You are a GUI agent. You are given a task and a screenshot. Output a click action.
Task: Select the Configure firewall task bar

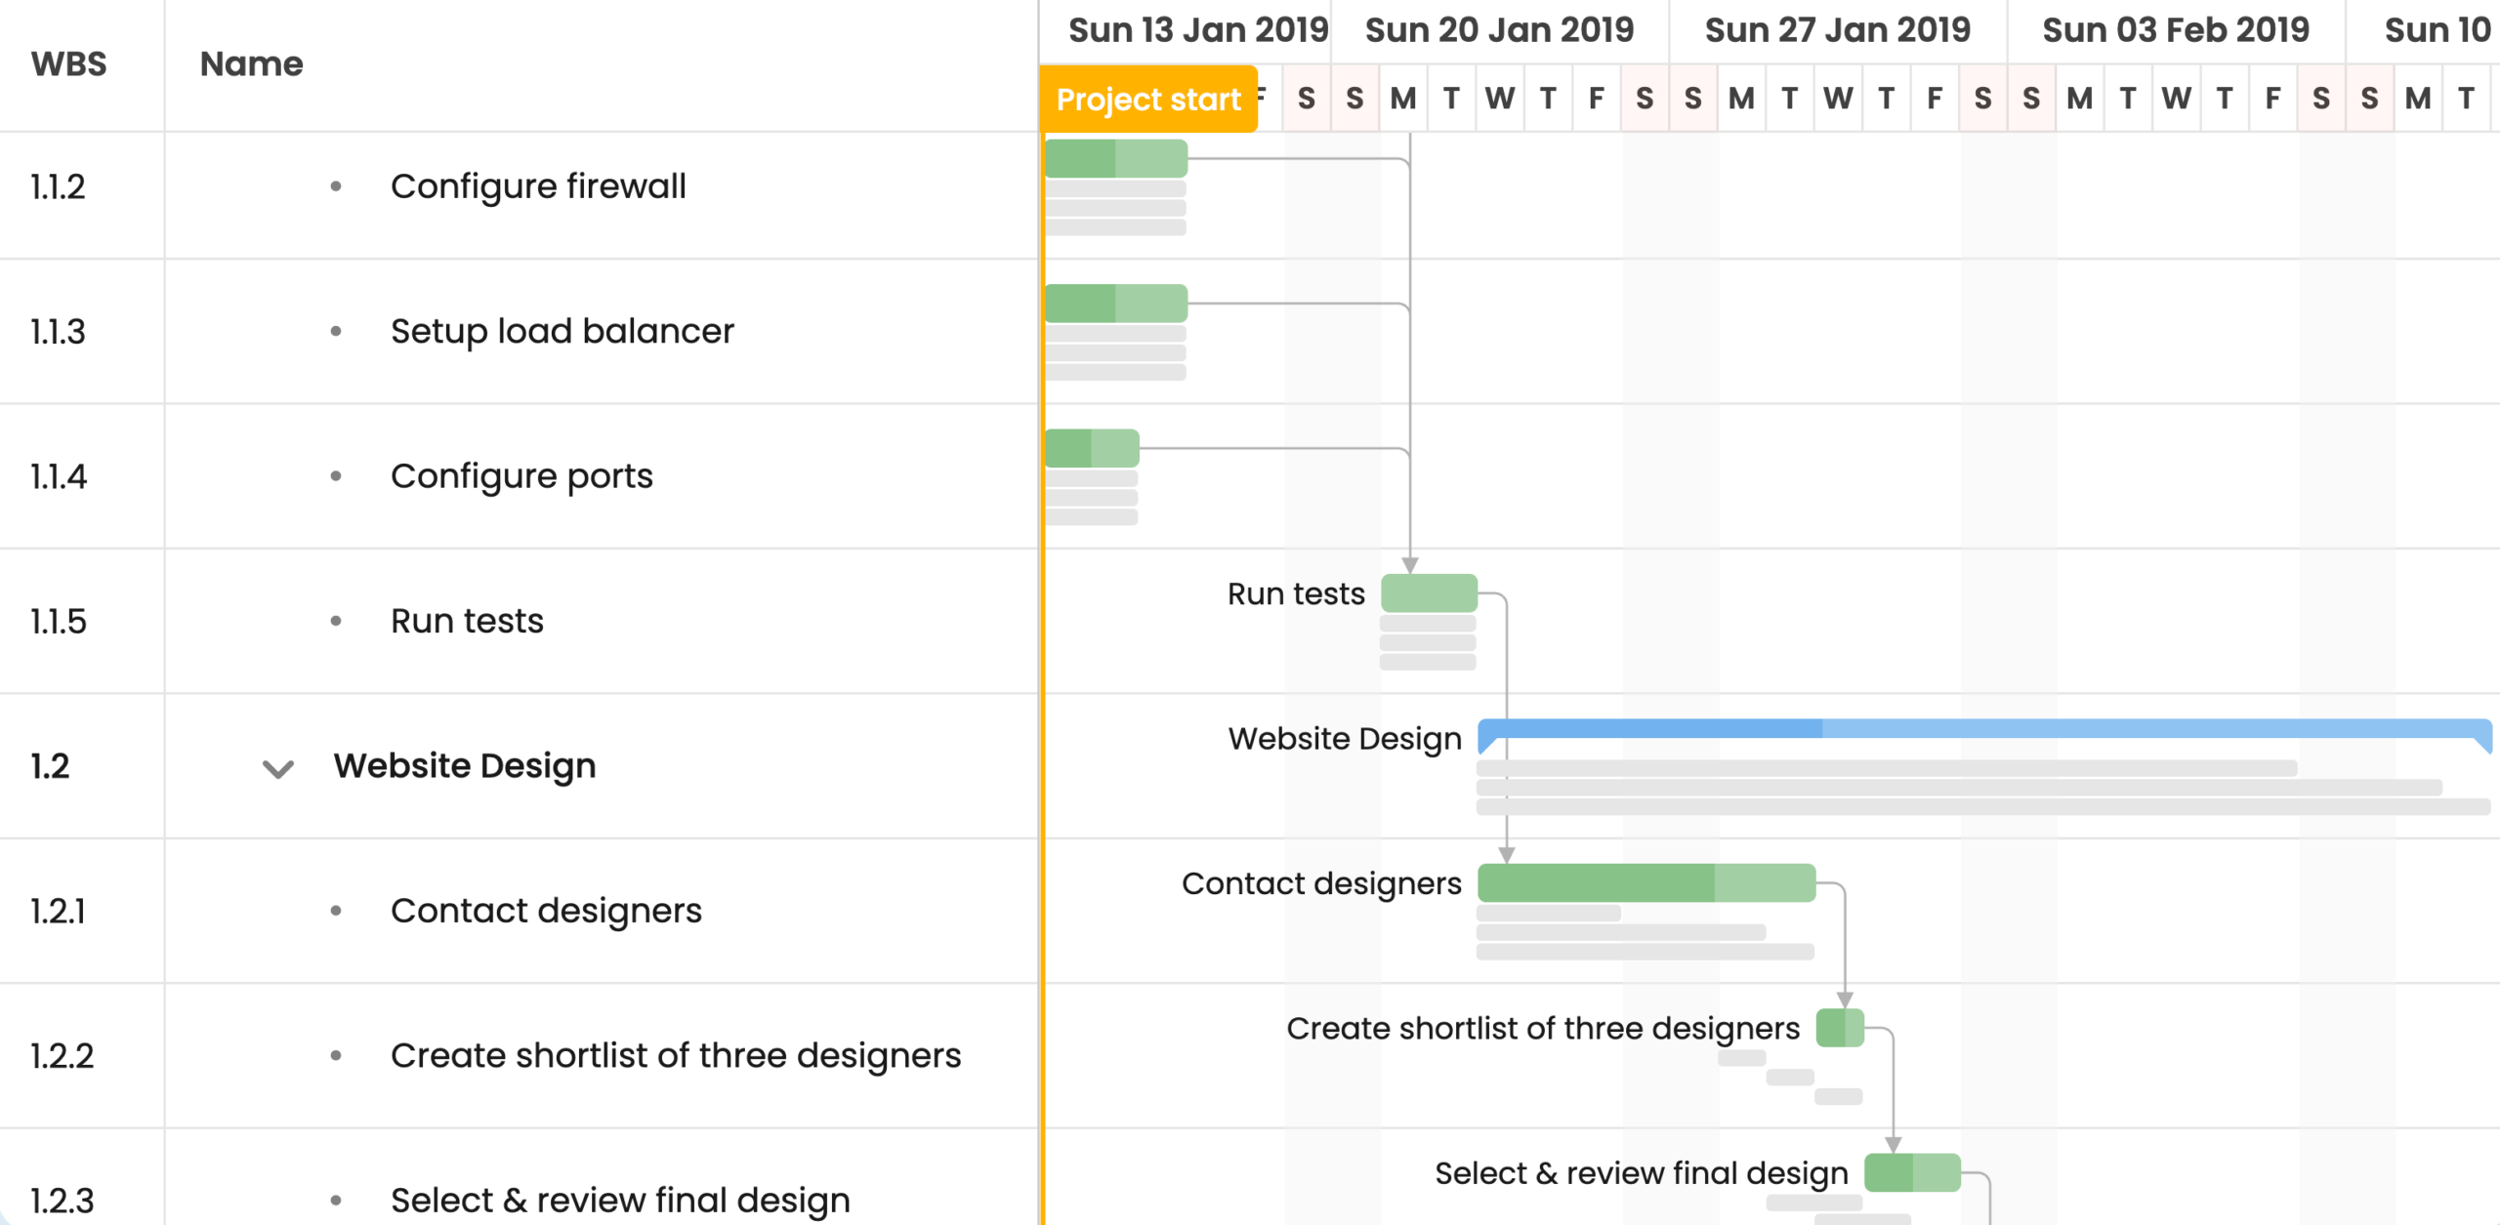(x=1116, y=159)
